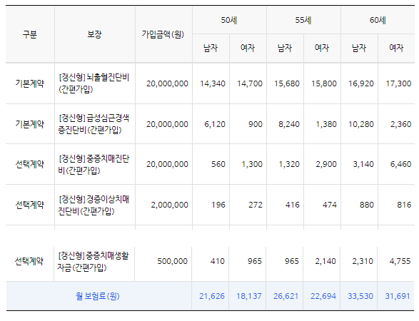
Task: Click [갱신형] 중증치매진단비(간편가입) coverage name
Action: tap(94, 164)
